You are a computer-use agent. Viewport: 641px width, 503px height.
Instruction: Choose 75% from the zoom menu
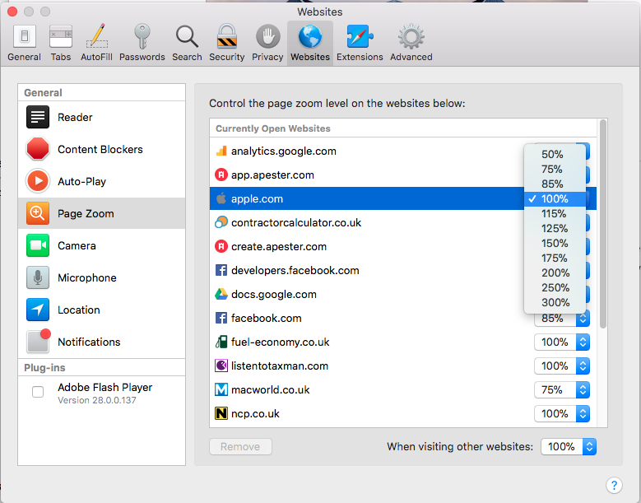(555, 169)
